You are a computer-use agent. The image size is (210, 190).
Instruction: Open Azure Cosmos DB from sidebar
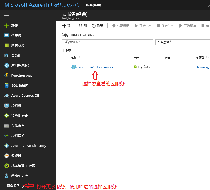[x=25, y=96]
